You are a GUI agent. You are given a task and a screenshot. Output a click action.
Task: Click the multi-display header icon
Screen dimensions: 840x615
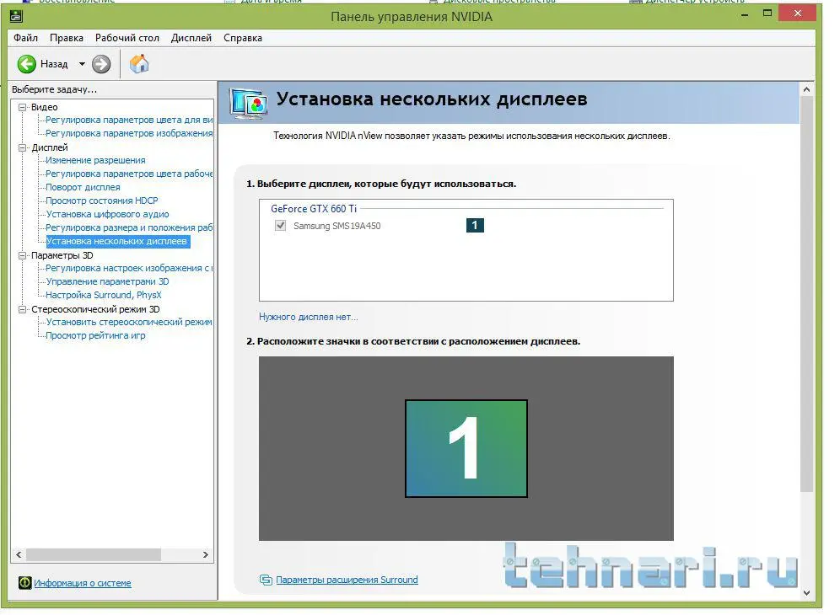(249, 103)
